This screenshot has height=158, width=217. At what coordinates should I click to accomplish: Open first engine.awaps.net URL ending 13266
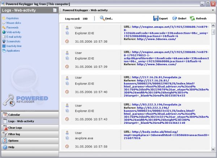166,31
